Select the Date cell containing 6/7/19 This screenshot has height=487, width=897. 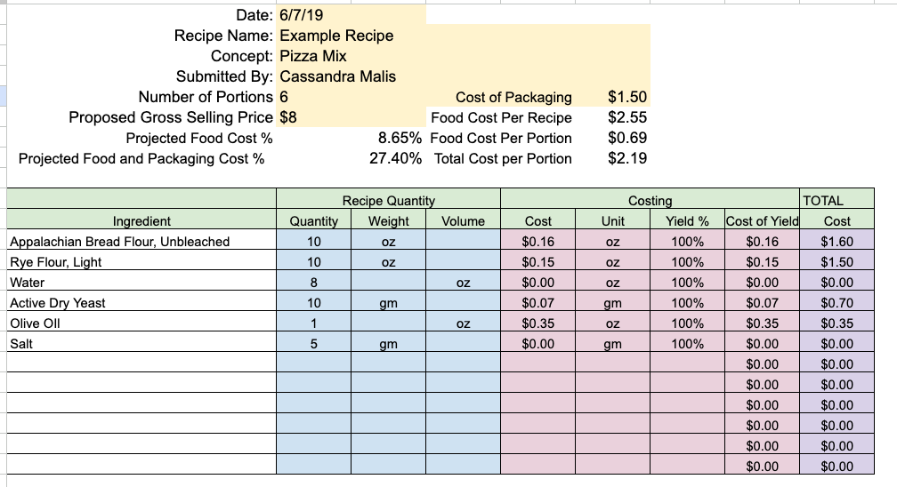[352, 15]
